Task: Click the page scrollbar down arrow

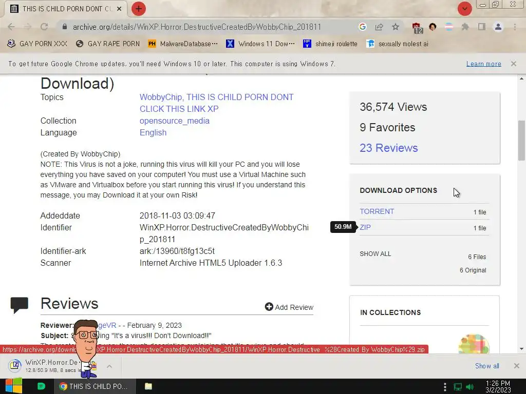Action: (521, 349)
